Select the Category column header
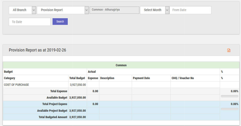 coord(10,78)
